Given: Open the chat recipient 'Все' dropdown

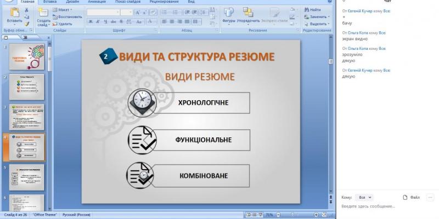Looking at the screenshot, I should [364, 197].
